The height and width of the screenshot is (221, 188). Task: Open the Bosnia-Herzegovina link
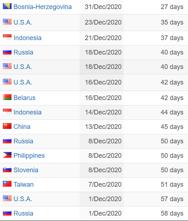pyautogui.click(x=42, y=7)
